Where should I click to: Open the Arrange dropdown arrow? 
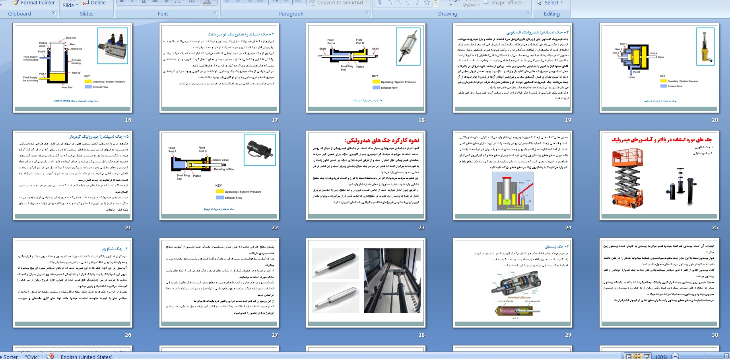click(450, 5)
